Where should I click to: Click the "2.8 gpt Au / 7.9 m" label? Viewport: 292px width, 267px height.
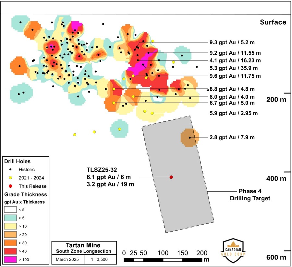click(232, 137)
